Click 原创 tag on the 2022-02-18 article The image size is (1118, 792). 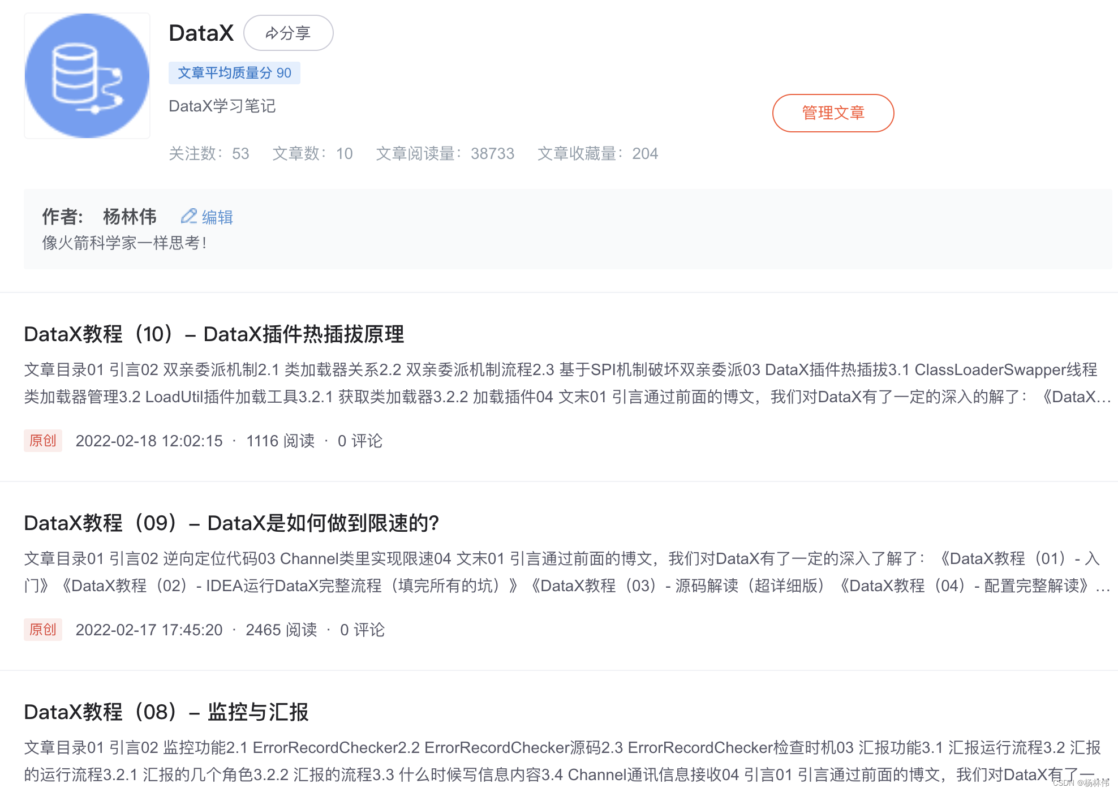click(43, 441)
